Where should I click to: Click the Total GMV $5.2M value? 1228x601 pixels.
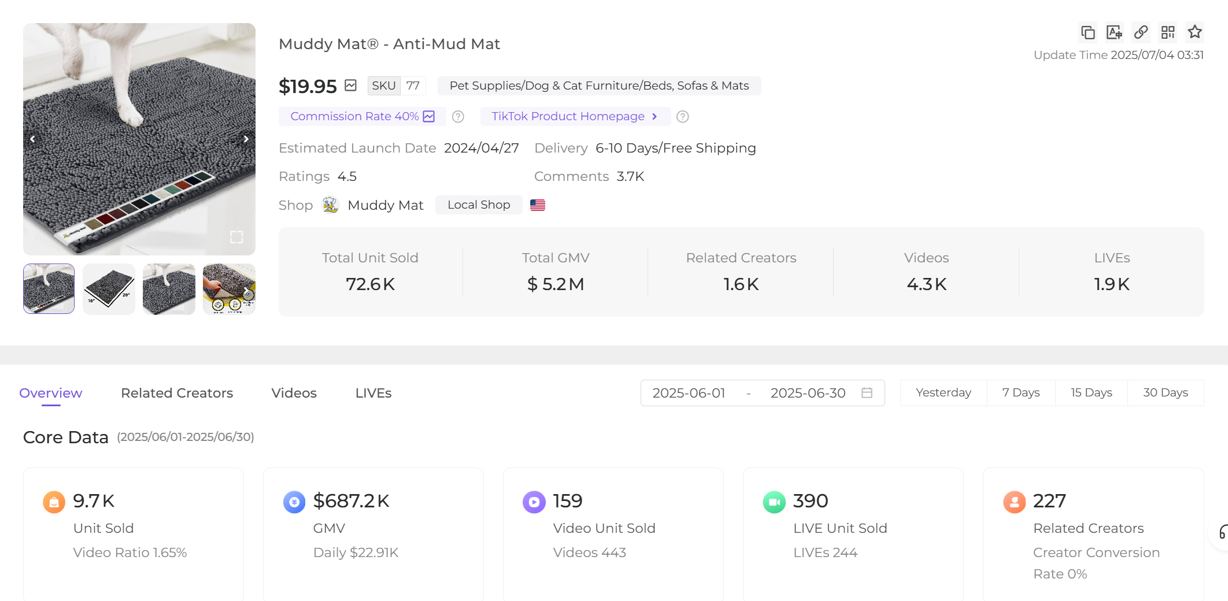[556, 284]
